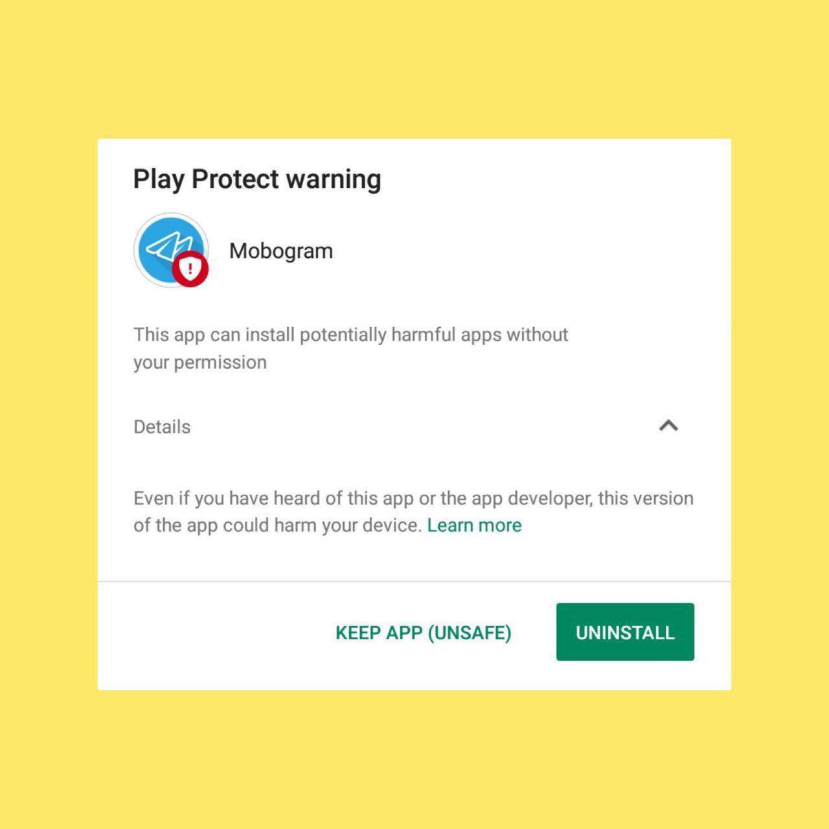Open the Learn more link
This screenshot has width=829, height=829.
tap(474, 525)
